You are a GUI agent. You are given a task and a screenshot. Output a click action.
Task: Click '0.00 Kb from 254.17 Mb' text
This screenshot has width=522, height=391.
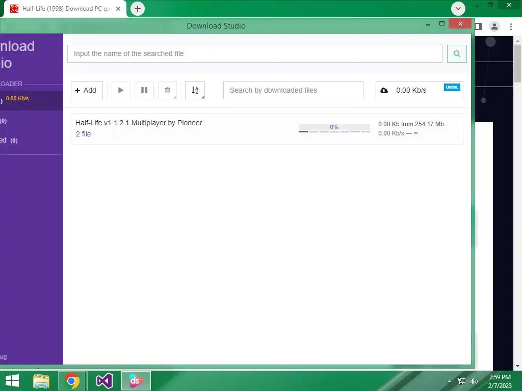tap(411, 124)
